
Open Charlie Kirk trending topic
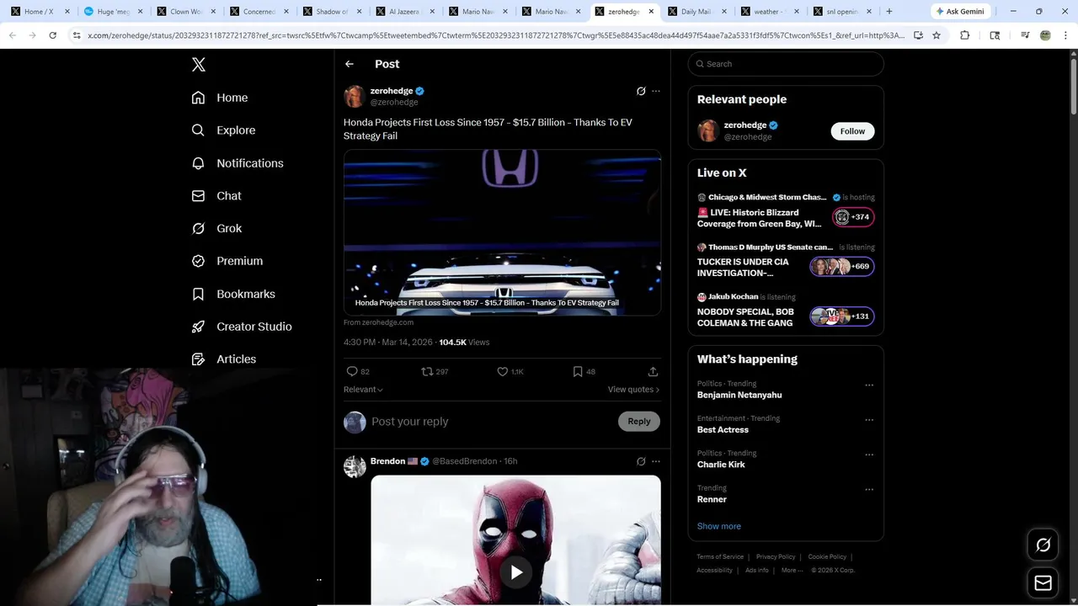tap(721, 465)
